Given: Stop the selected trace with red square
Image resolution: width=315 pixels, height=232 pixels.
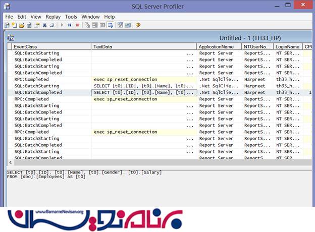Looking at the screenshot, I should coord(77,25).
